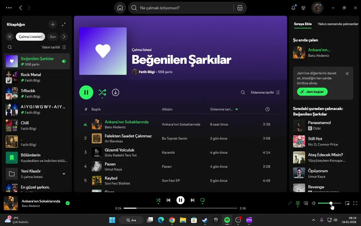Sort tracks by Başlık column
The width and height of the screenshot is (361, 226).
[x=96, y=109]
